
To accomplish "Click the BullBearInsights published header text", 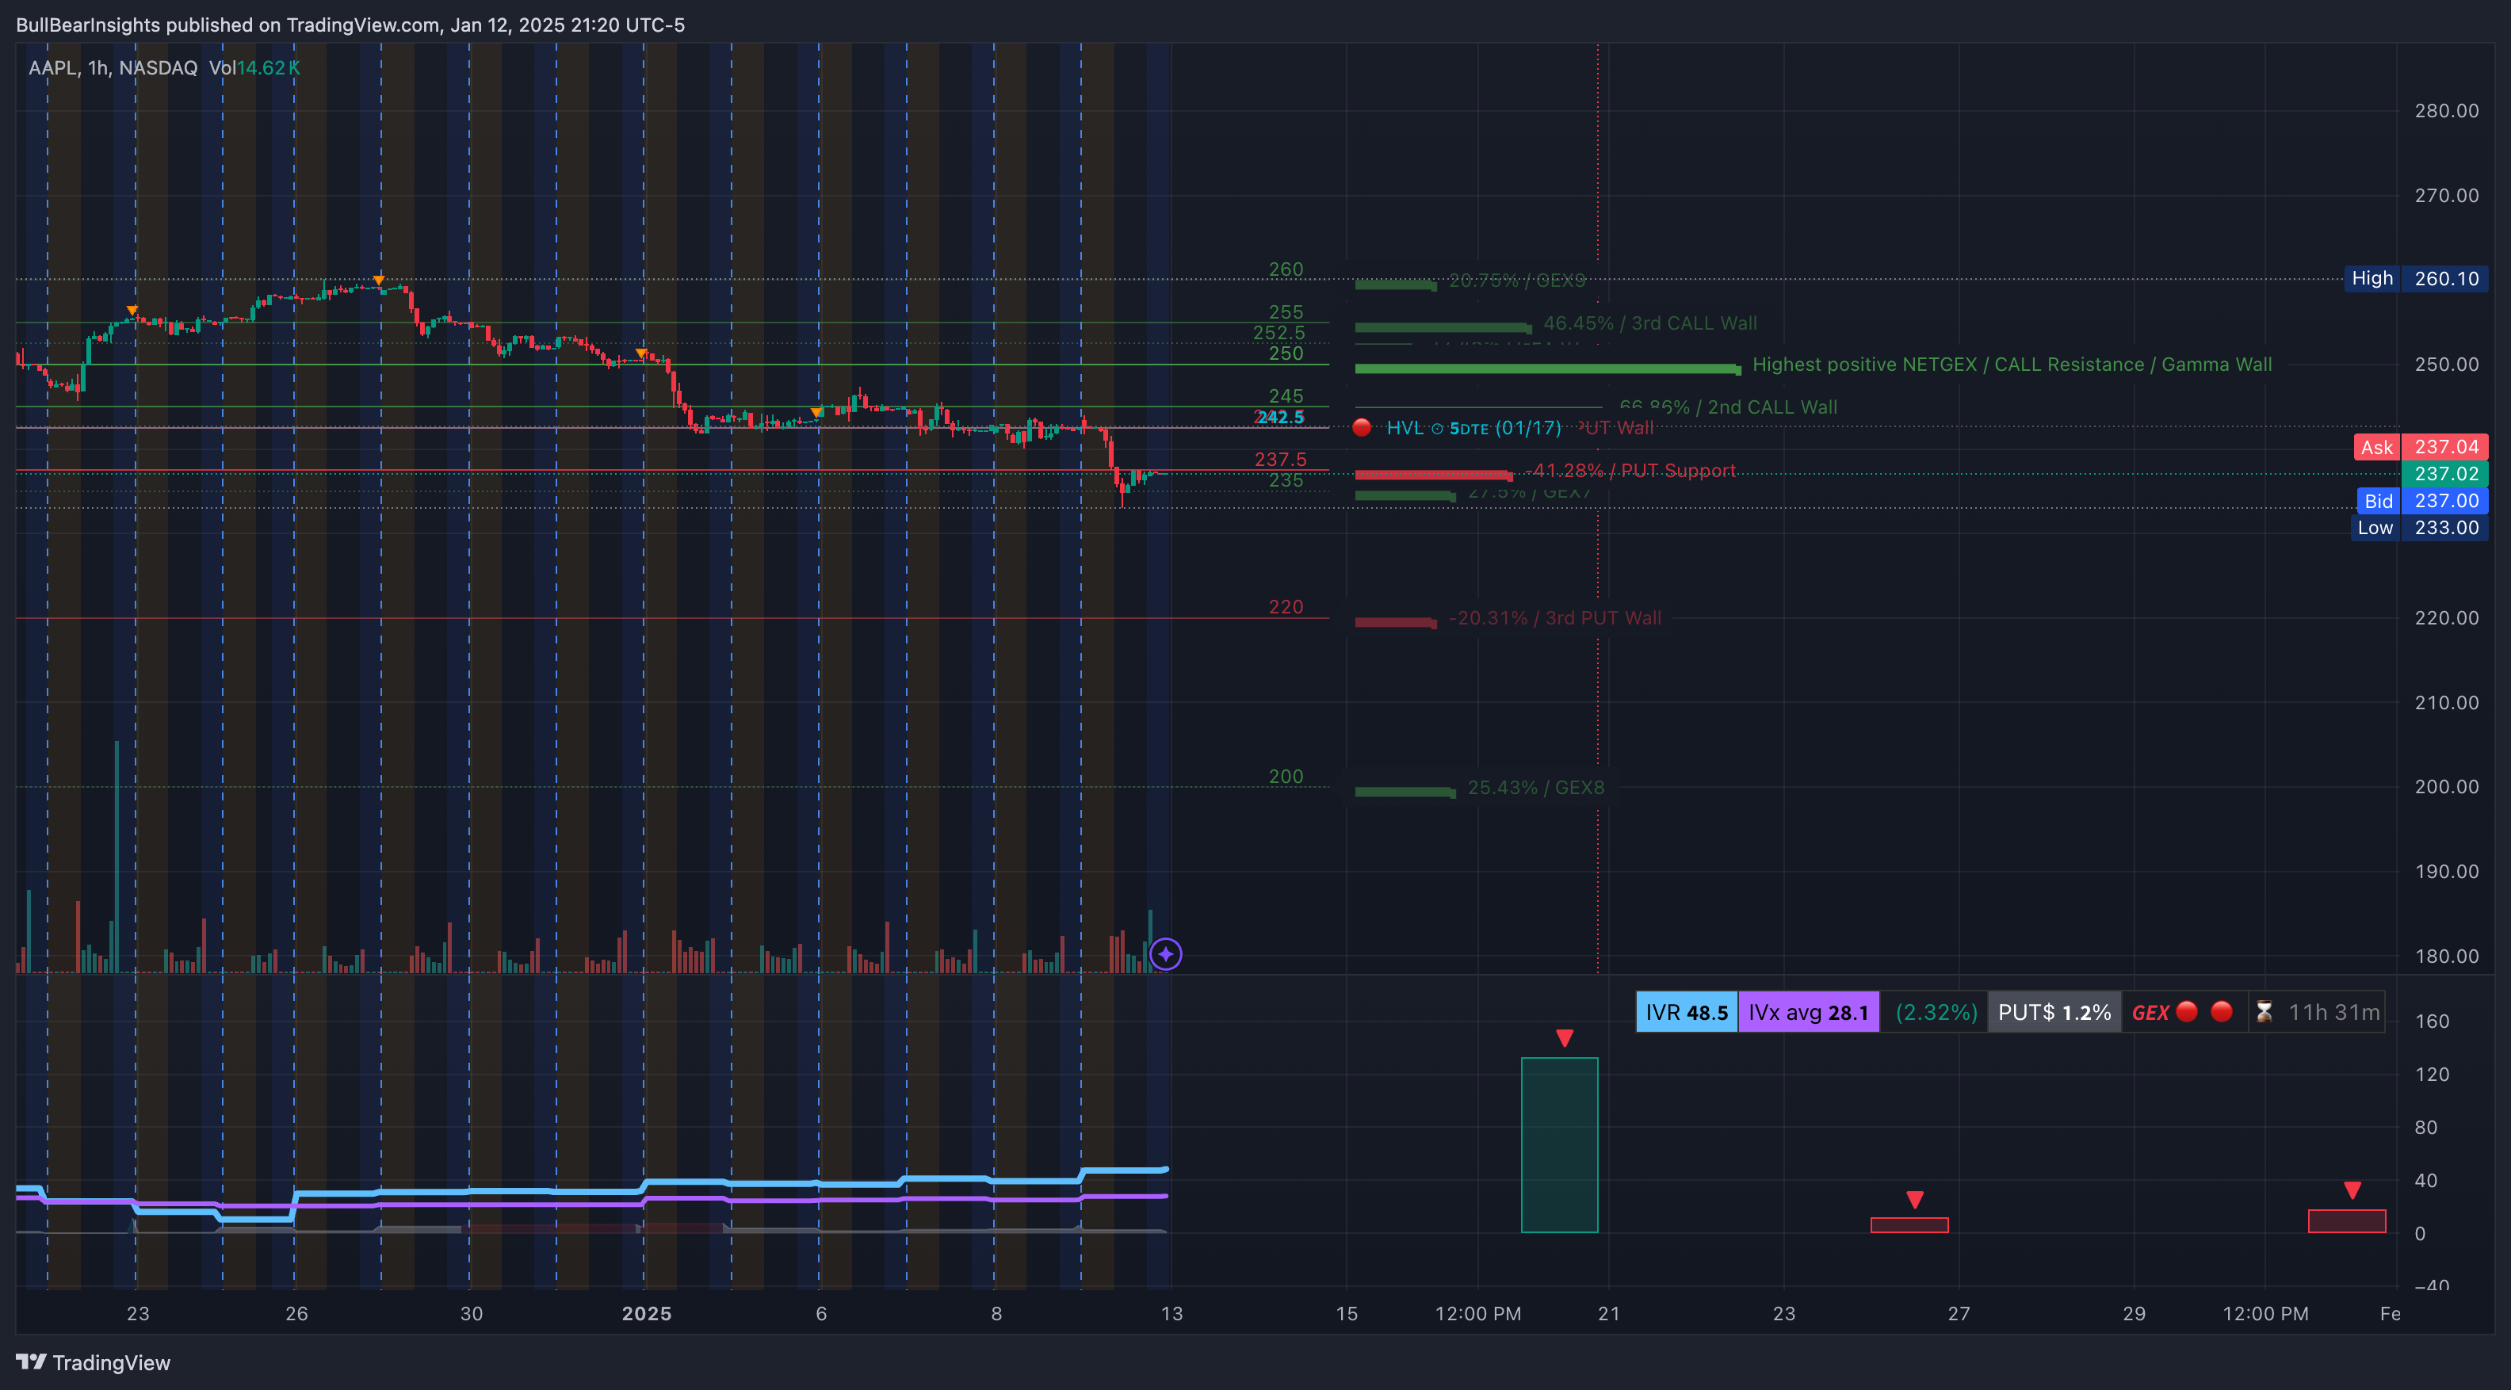I will pyautogui.click(x=350, y=25).
